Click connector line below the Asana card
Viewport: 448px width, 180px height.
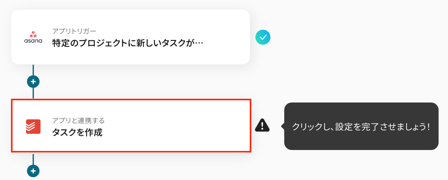pos(33,70)
